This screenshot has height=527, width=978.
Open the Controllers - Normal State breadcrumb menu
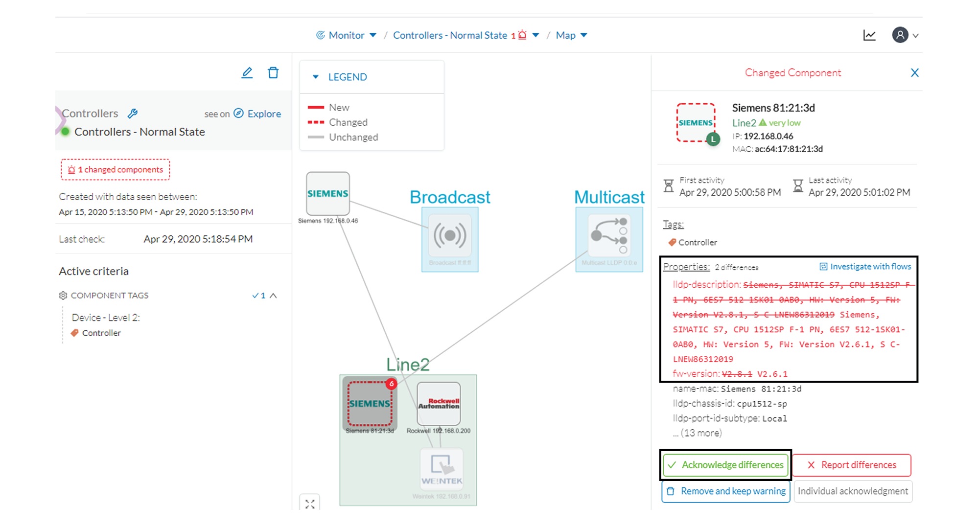point(536,35)
